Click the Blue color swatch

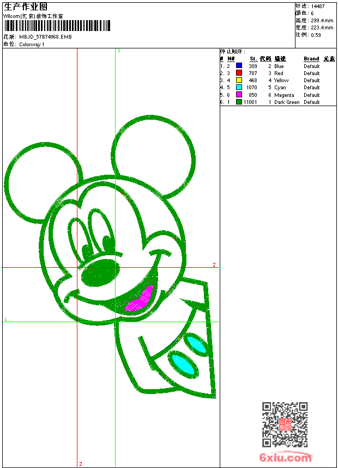pyautogui.click(x=239, y=66)
